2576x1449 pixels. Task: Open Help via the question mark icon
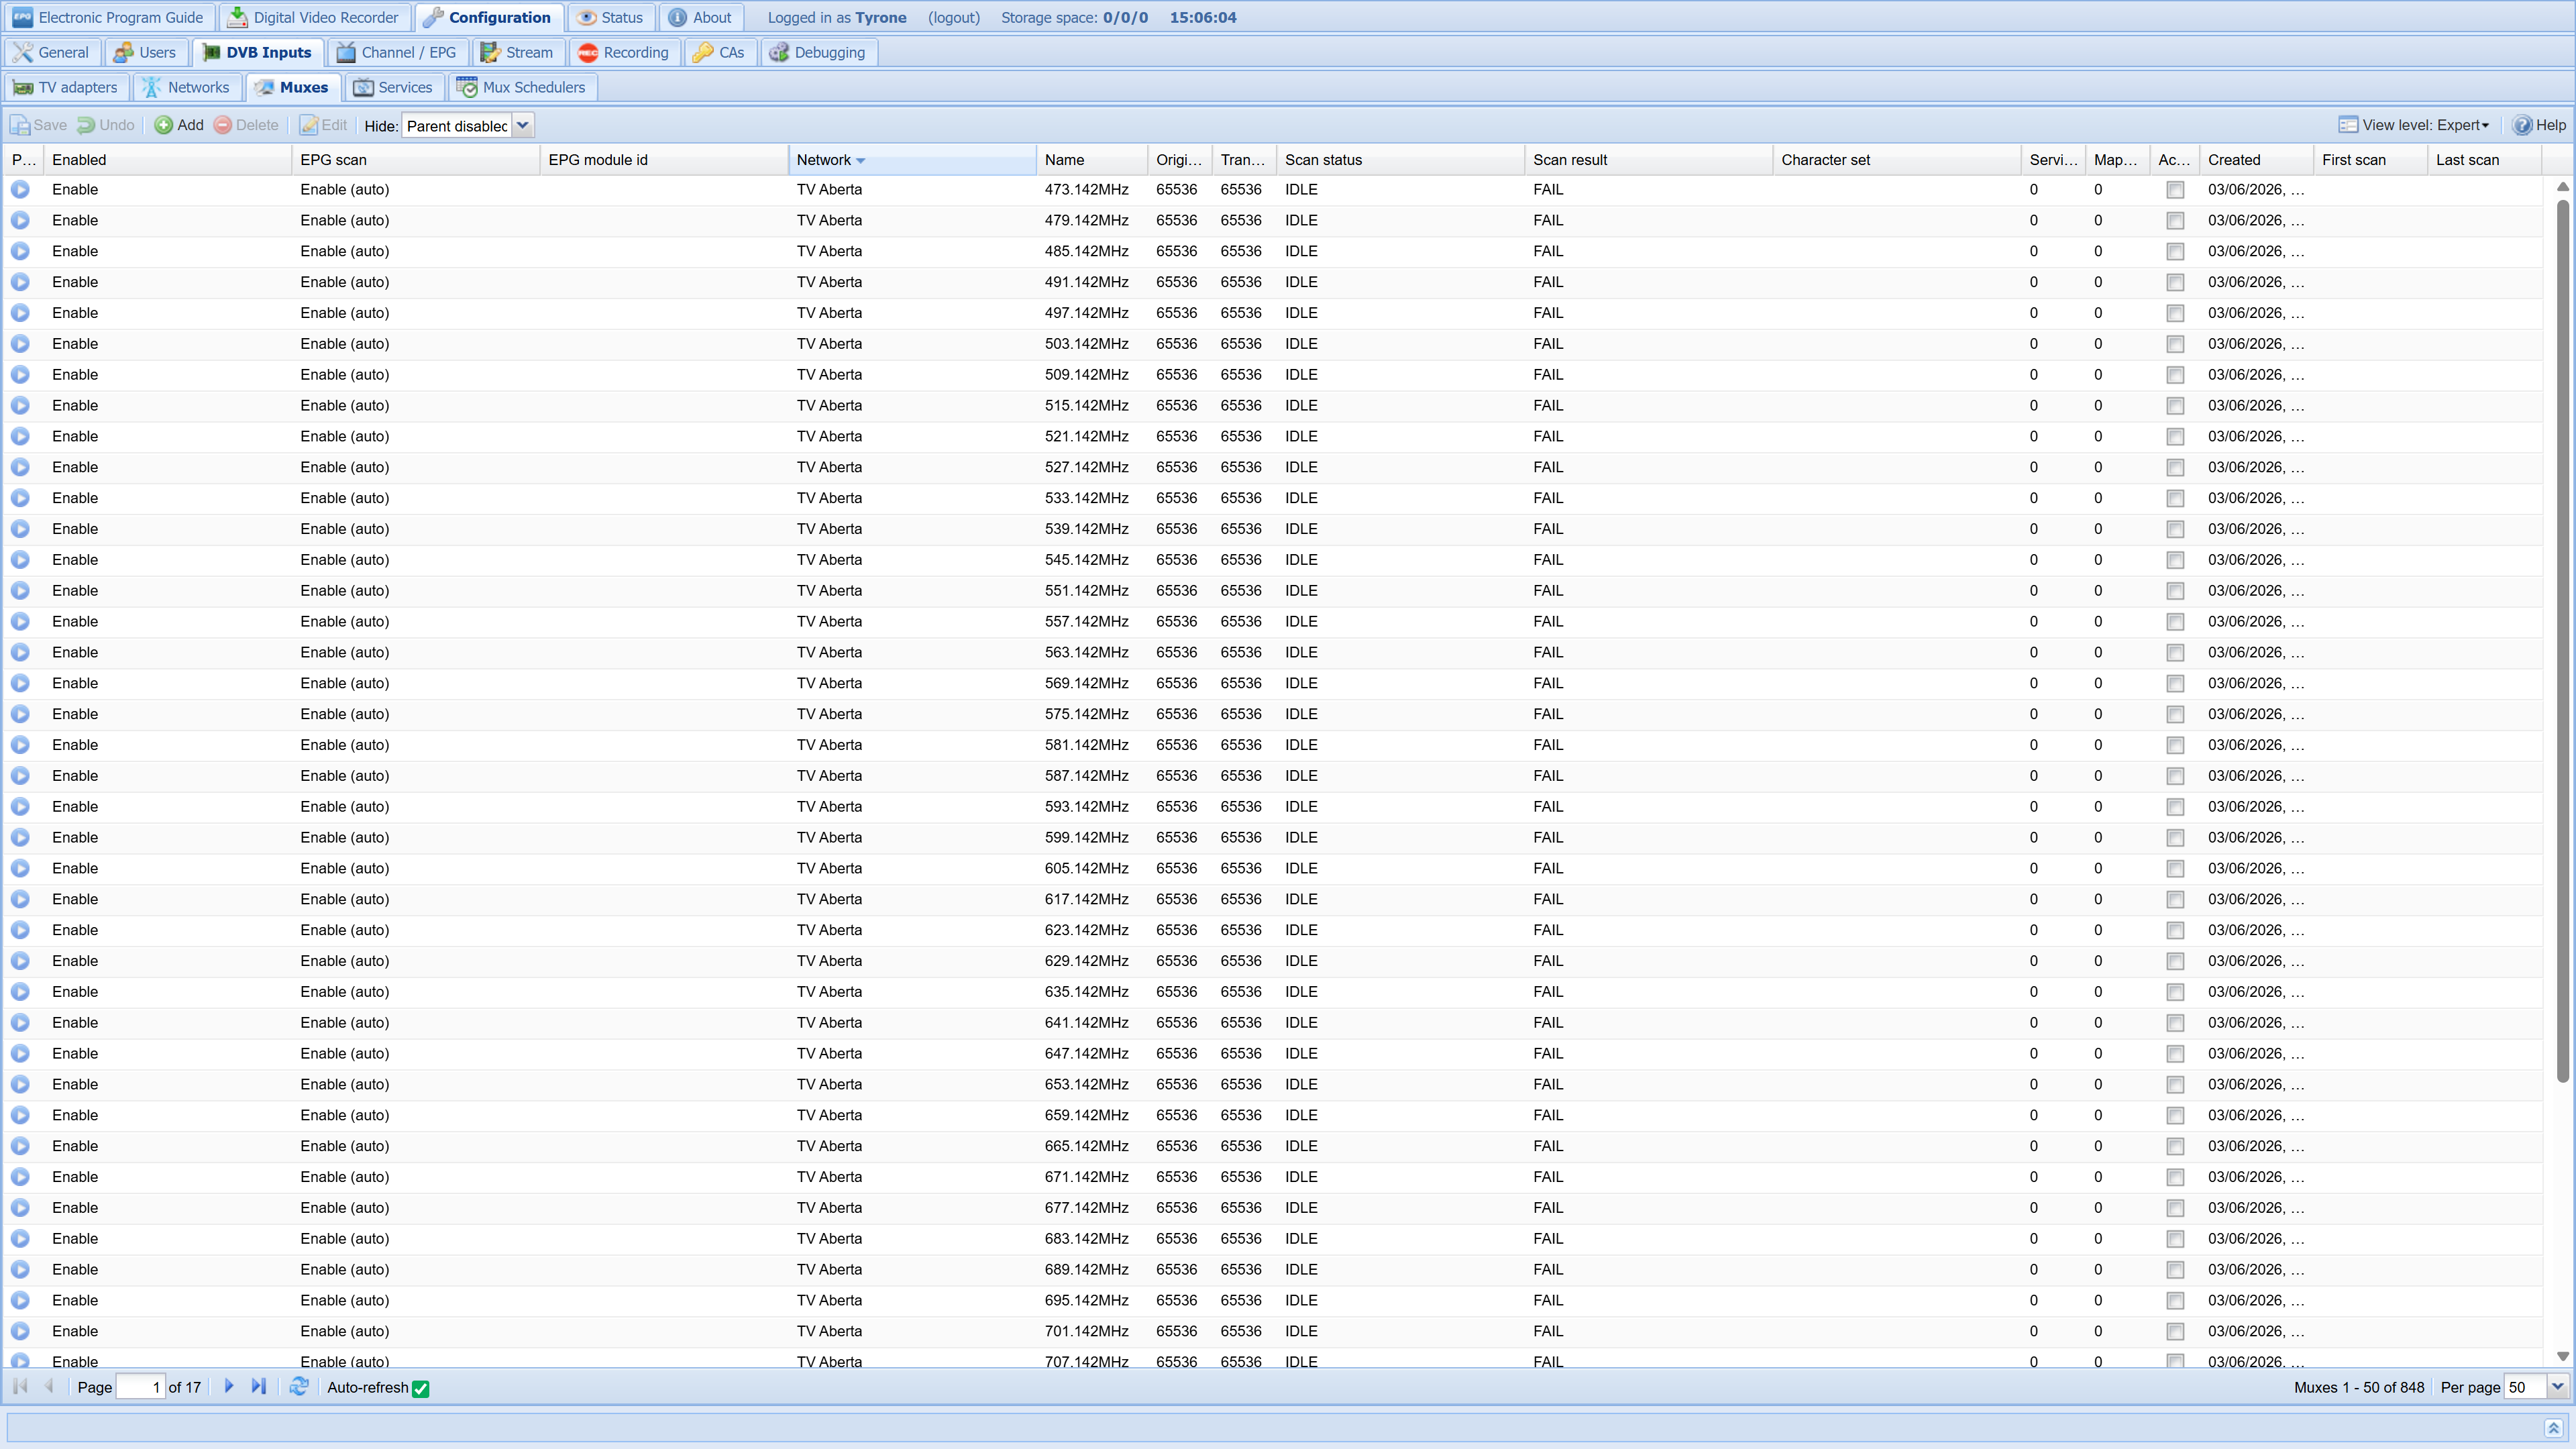2523,125
